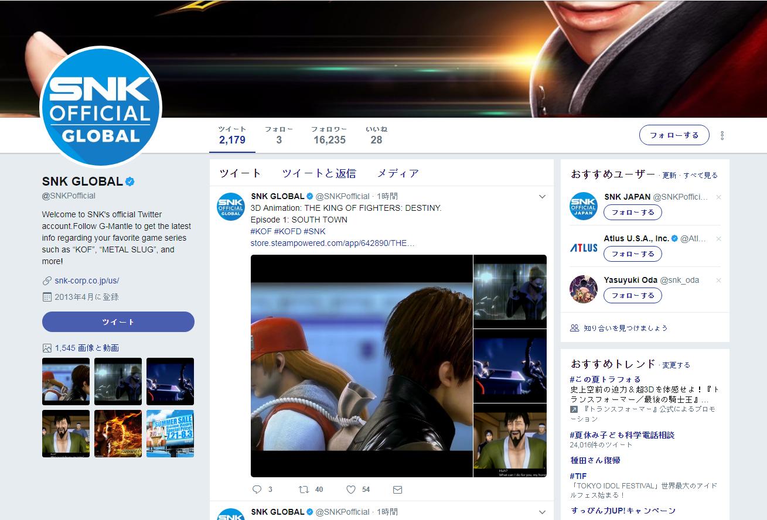The width and height of the screenshot is (767, 520).
Task: Follow SNK JAPAN in suggested users
Action: pos(633,212)
